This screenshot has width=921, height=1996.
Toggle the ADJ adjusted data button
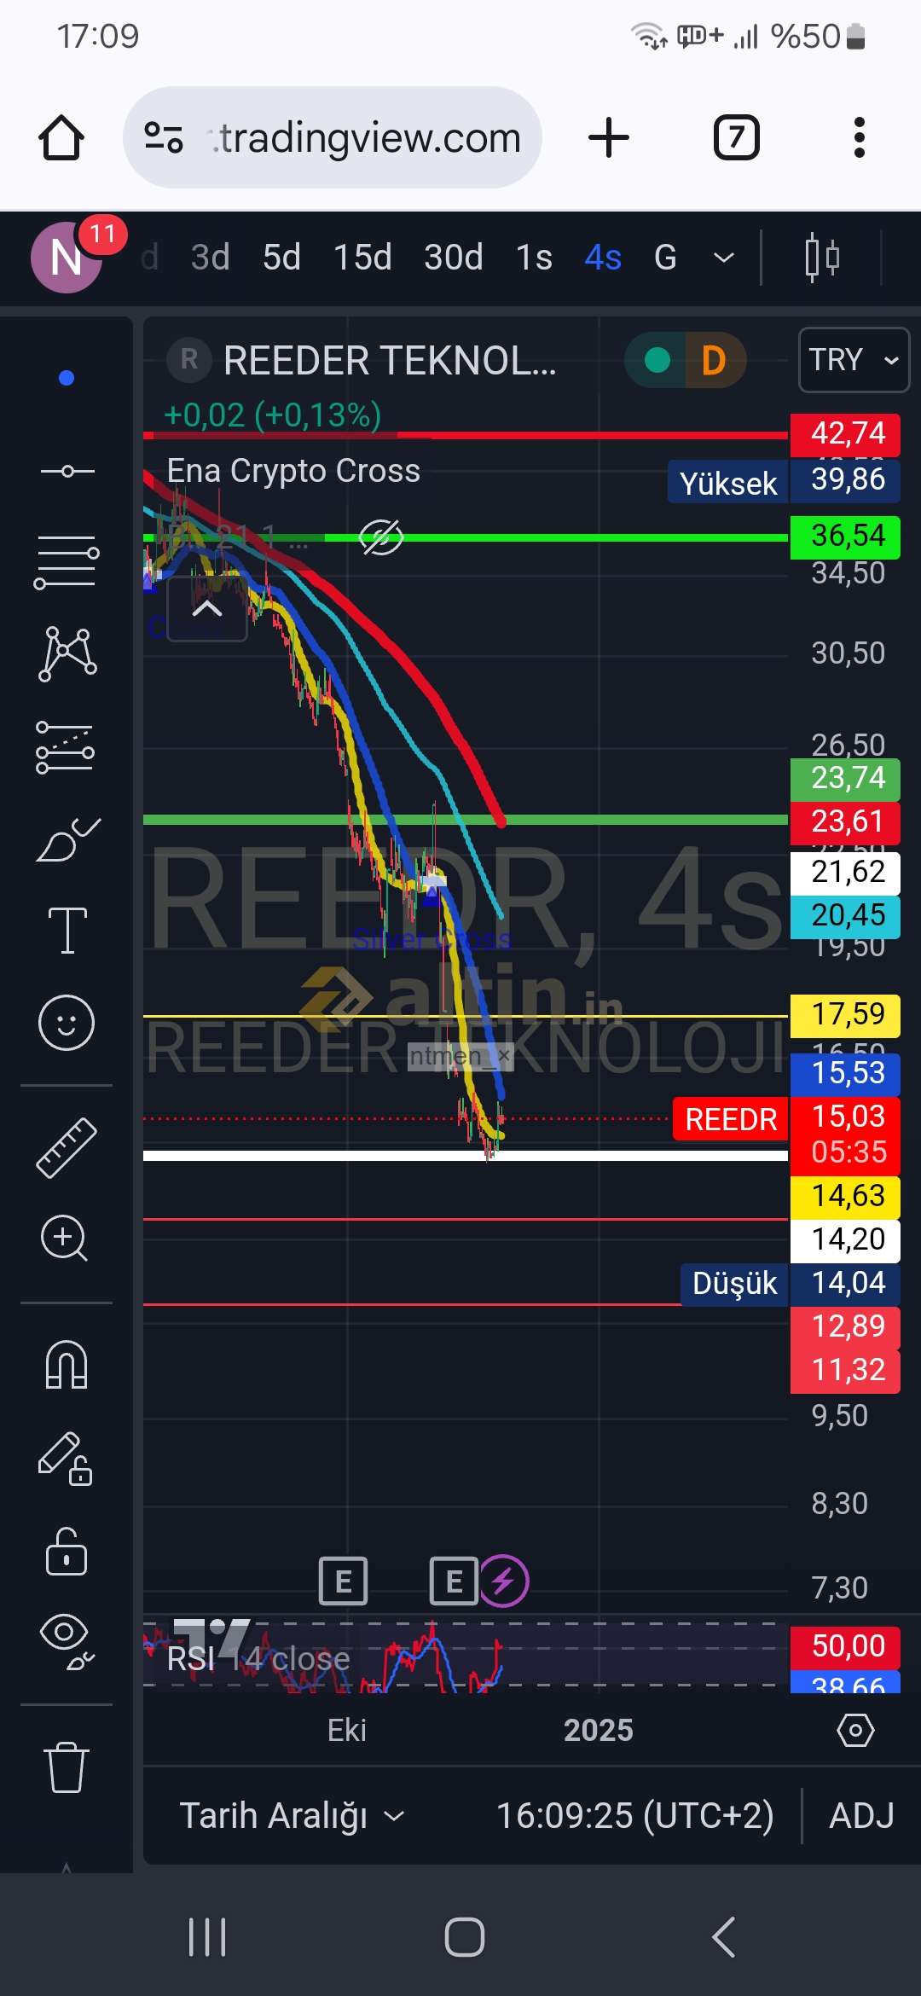point(861,1815)
